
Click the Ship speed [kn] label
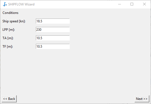tap(14, 21)
